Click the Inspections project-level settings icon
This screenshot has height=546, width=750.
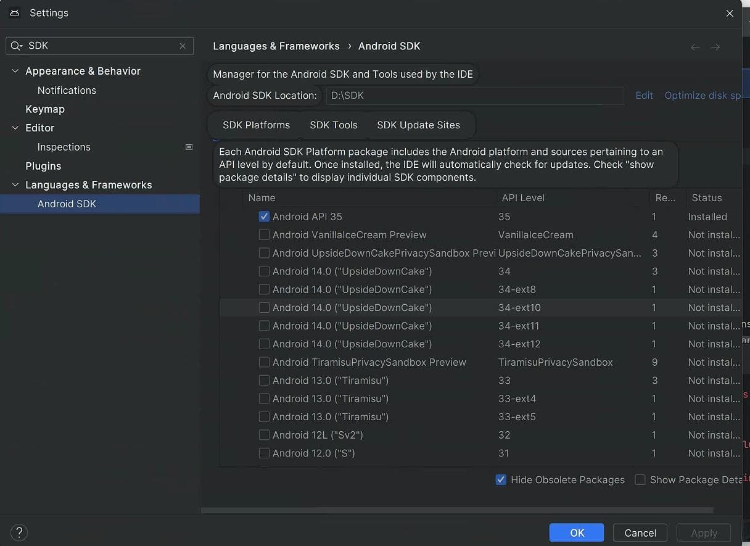click(x=189, y=147)
